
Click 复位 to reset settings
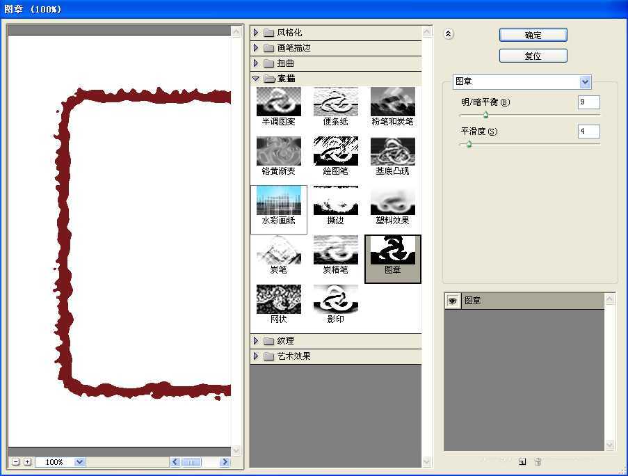click(x=533, y=55)
